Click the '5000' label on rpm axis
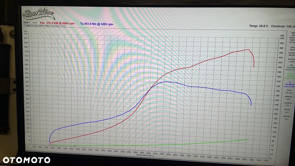The height and width of the screenshot is (166, 295). [x=182, y=155]
